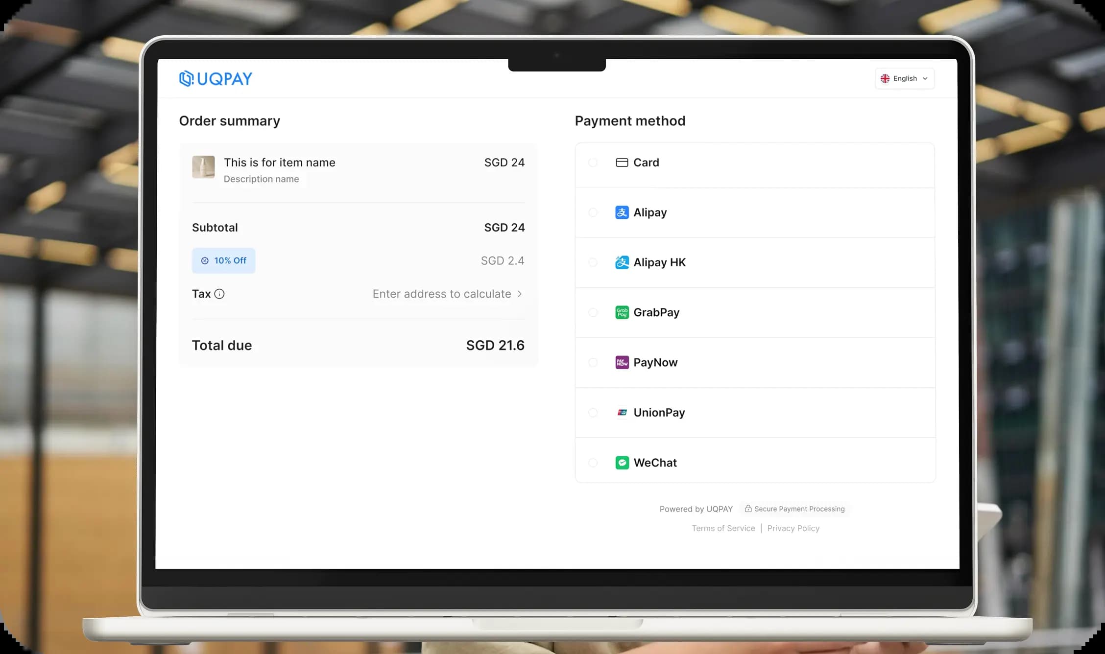
Task: Click the purple PayNow icon
Action: [622, 362]
